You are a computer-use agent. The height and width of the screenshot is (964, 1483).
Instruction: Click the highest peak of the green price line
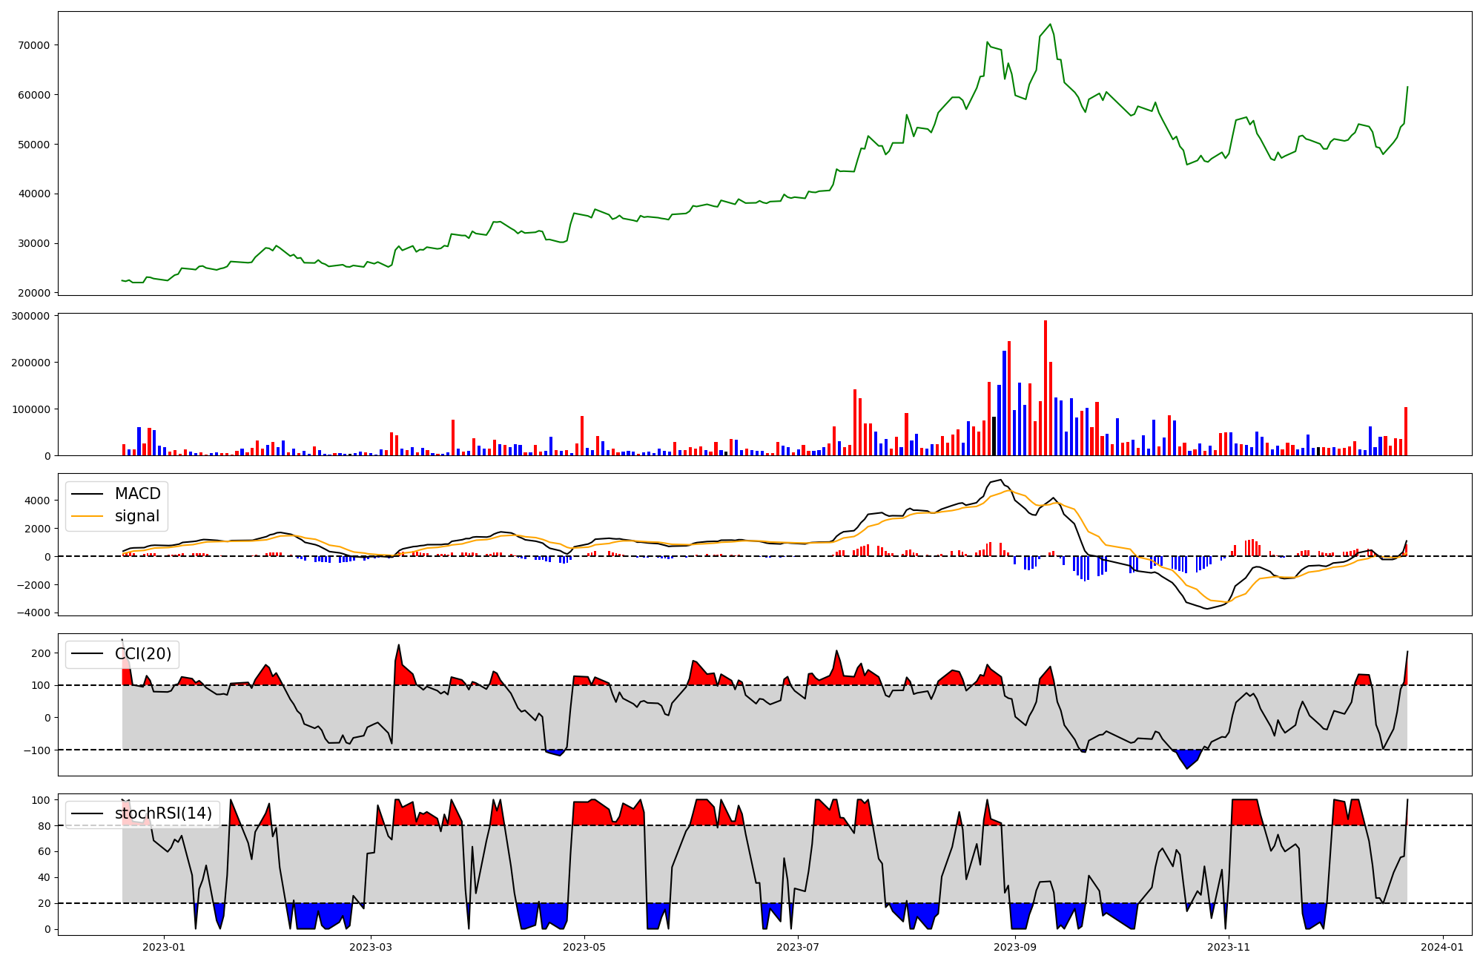point(1050,24)
